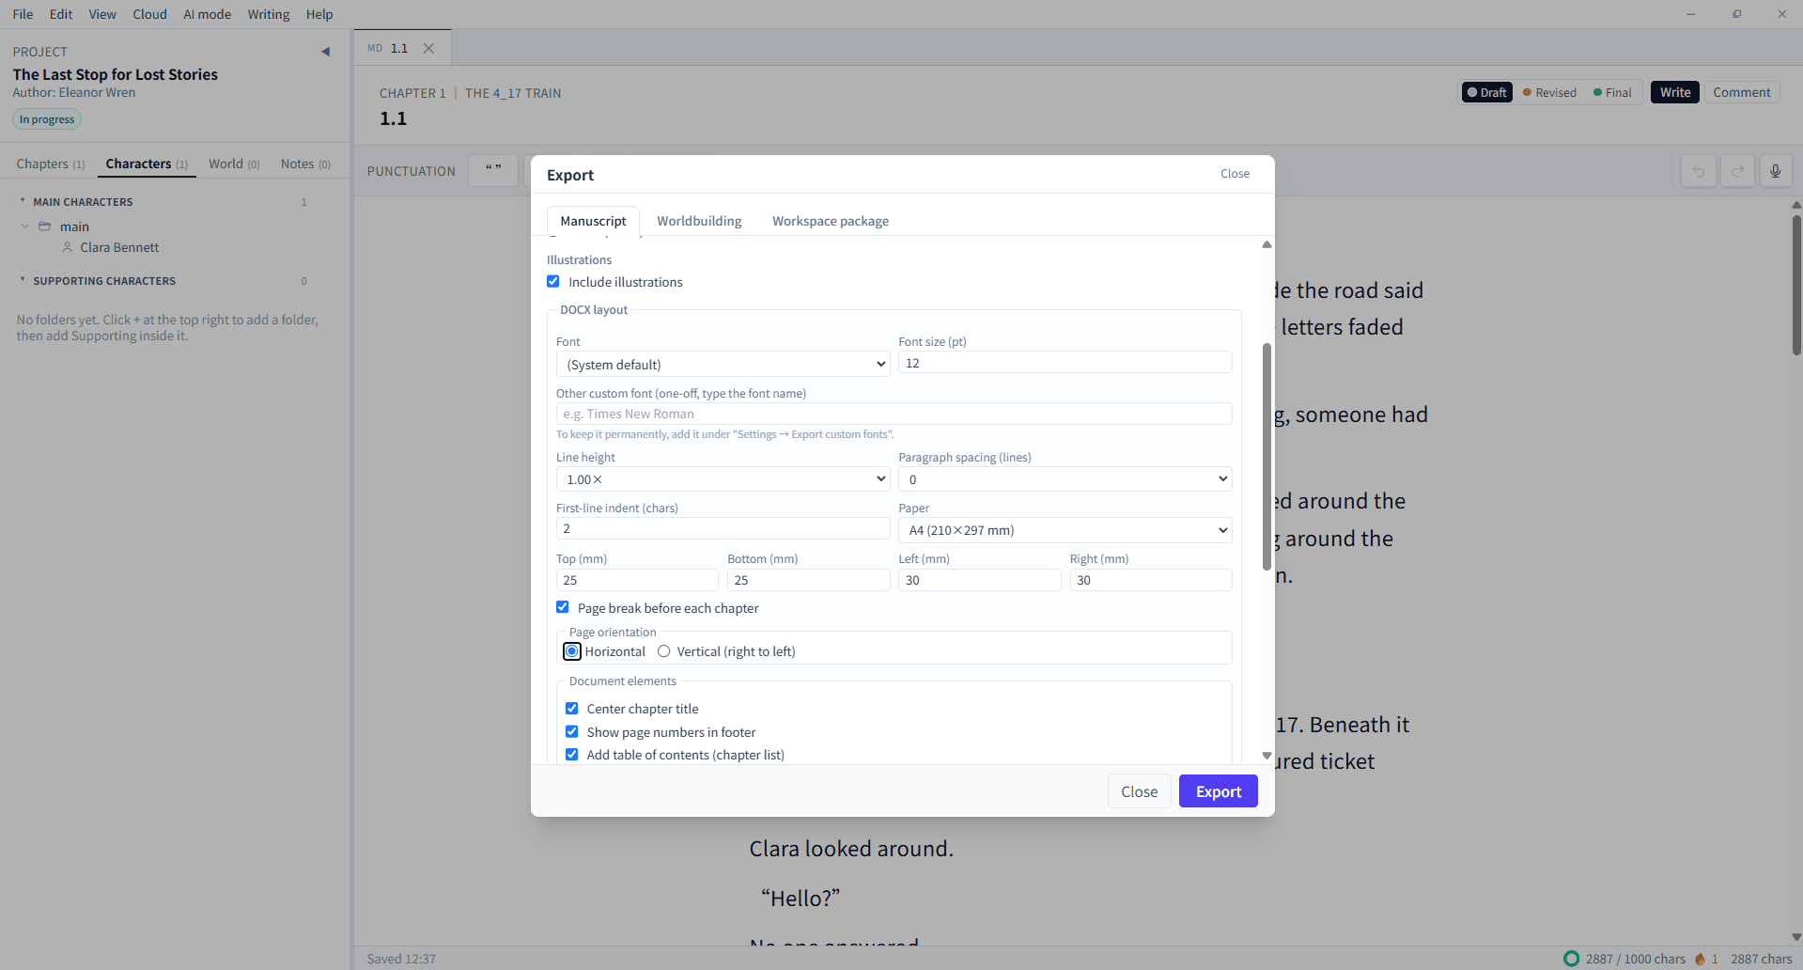
Task: Close the 1.1 document tab
Action: 428,48
